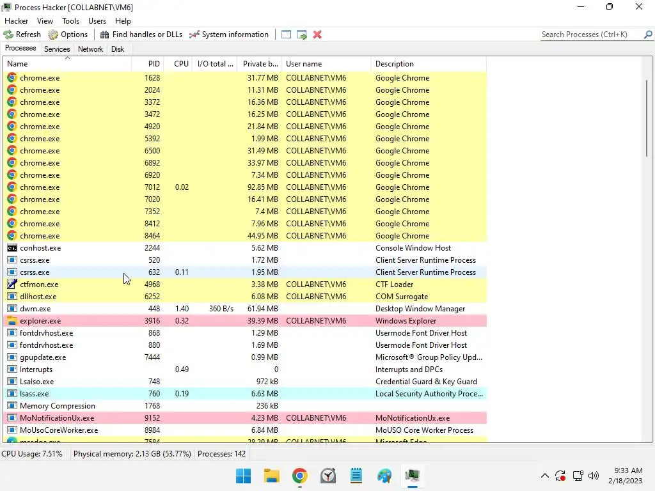Switch to the Network tab

90,49
